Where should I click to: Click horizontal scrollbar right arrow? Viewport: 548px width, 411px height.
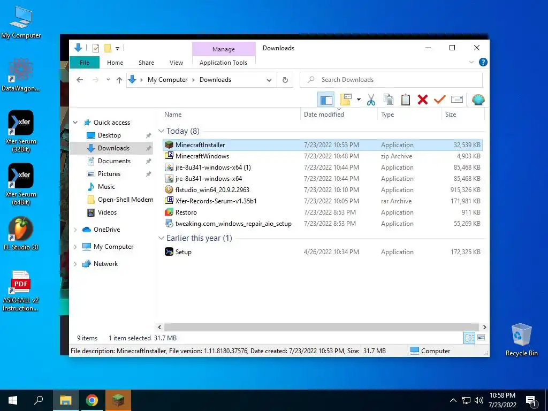click(484, 327)
